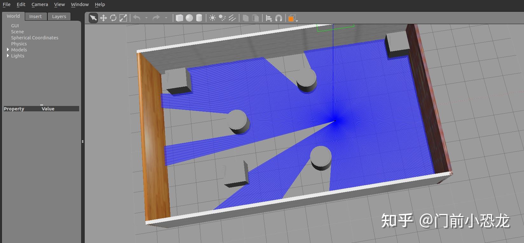Click the paste icon in toolbar
This screenshot has height=243, width=524.
(x=255, y=18)
